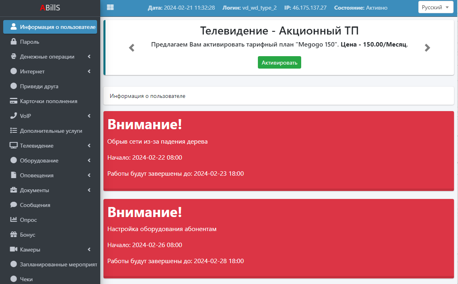The image size is (458, 284).
Task: Go to previous promo slide arrow
Action: click(x=132, y=48)
